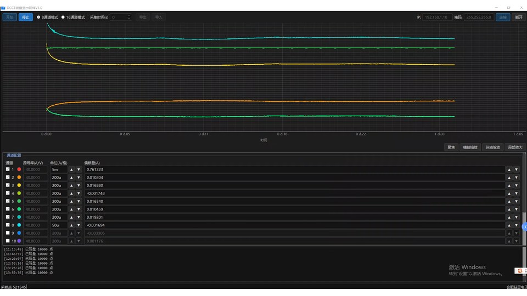Click the 停止 (stop) button

point(26,17)
